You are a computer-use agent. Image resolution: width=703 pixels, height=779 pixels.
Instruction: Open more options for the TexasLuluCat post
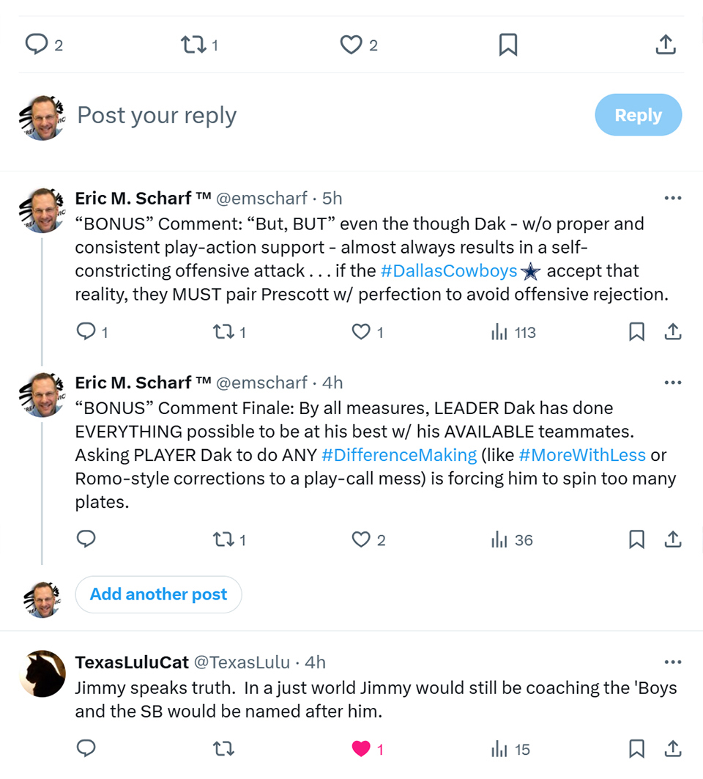click(x=673, y=662)
